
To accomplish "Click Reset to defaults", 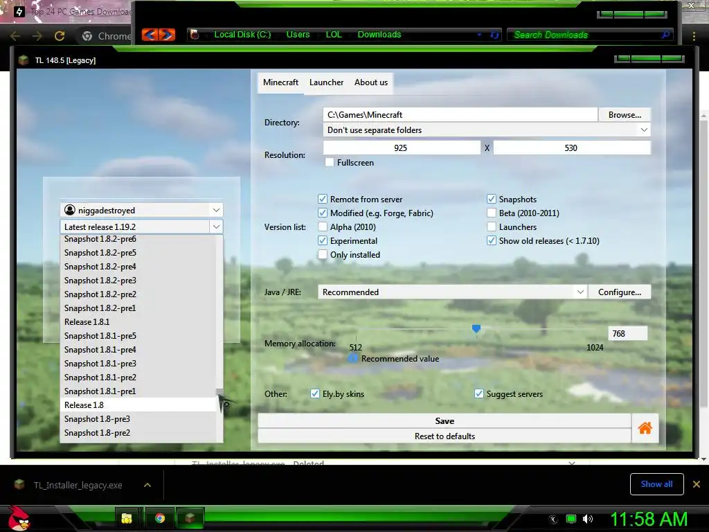I will pos(445,436).
